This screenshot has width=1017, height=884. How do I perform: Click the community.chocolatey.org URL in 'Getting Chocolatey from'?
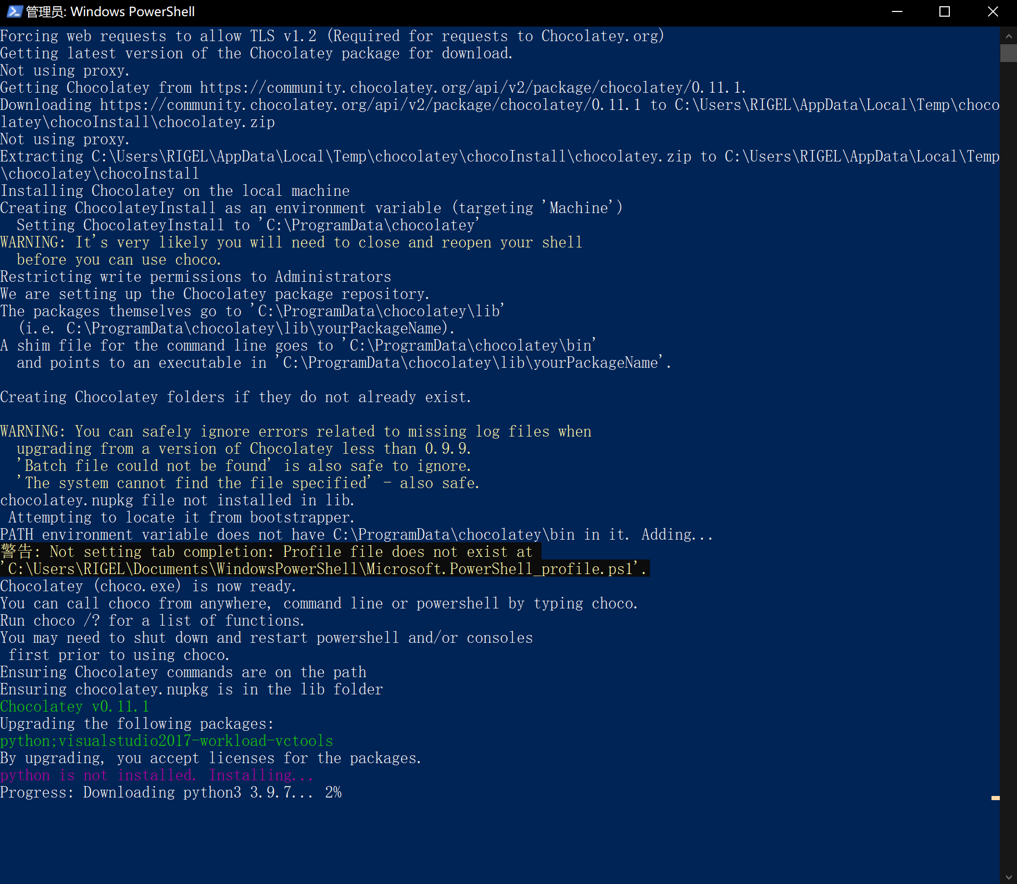pos(472,88)
